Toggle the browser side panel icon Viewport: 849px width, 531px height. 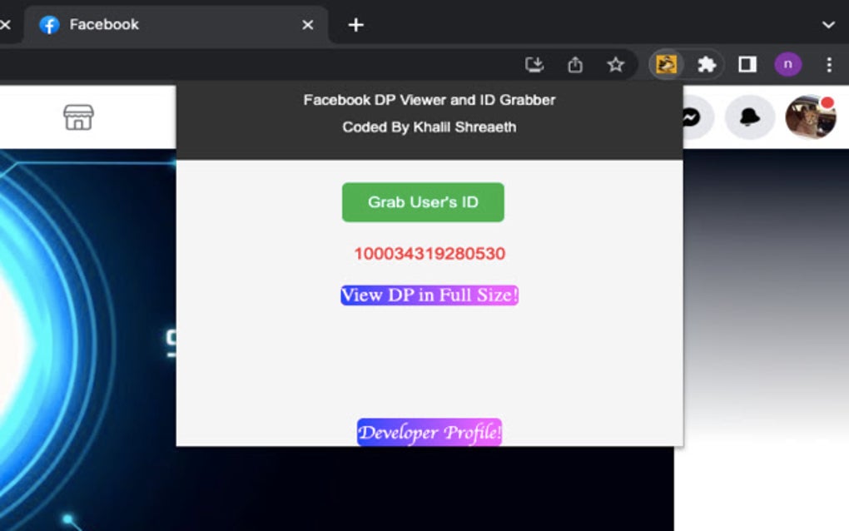[x=747, y=64]
